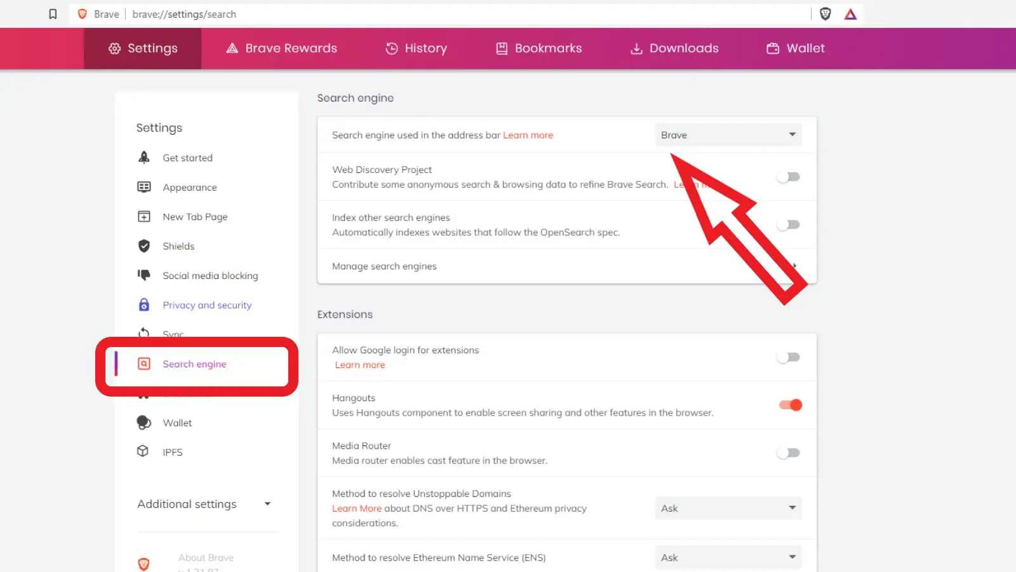Open the Settings tab in top nav
1016x572 pixels.
(x=143, y=48)
